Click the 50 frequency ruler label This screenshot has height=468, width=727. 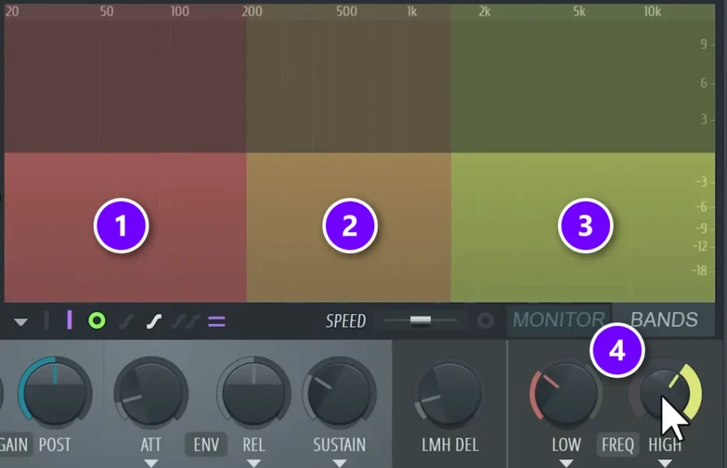tap(106, 11)
